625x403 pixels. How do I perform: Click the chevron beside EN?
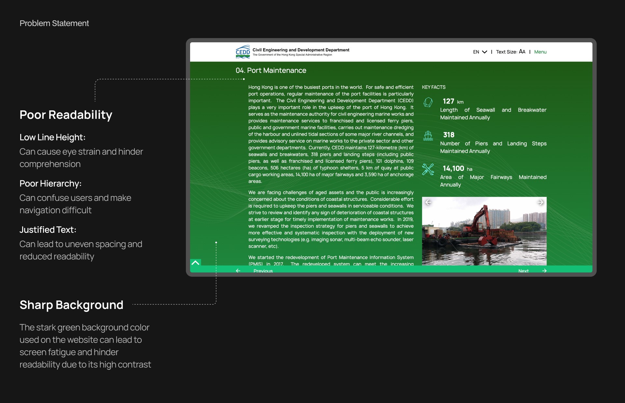pos(484,52)
